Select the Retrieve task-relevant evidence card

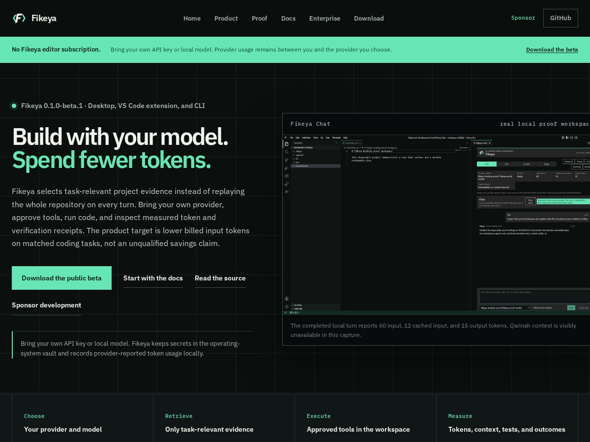224,418
